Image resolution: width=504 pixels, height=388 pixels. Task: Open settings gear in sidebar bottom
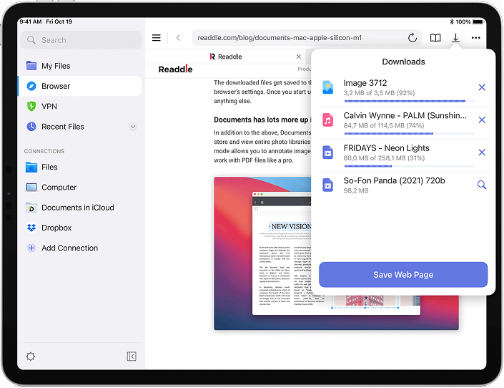pyautogui.click(x=31, y=357)
